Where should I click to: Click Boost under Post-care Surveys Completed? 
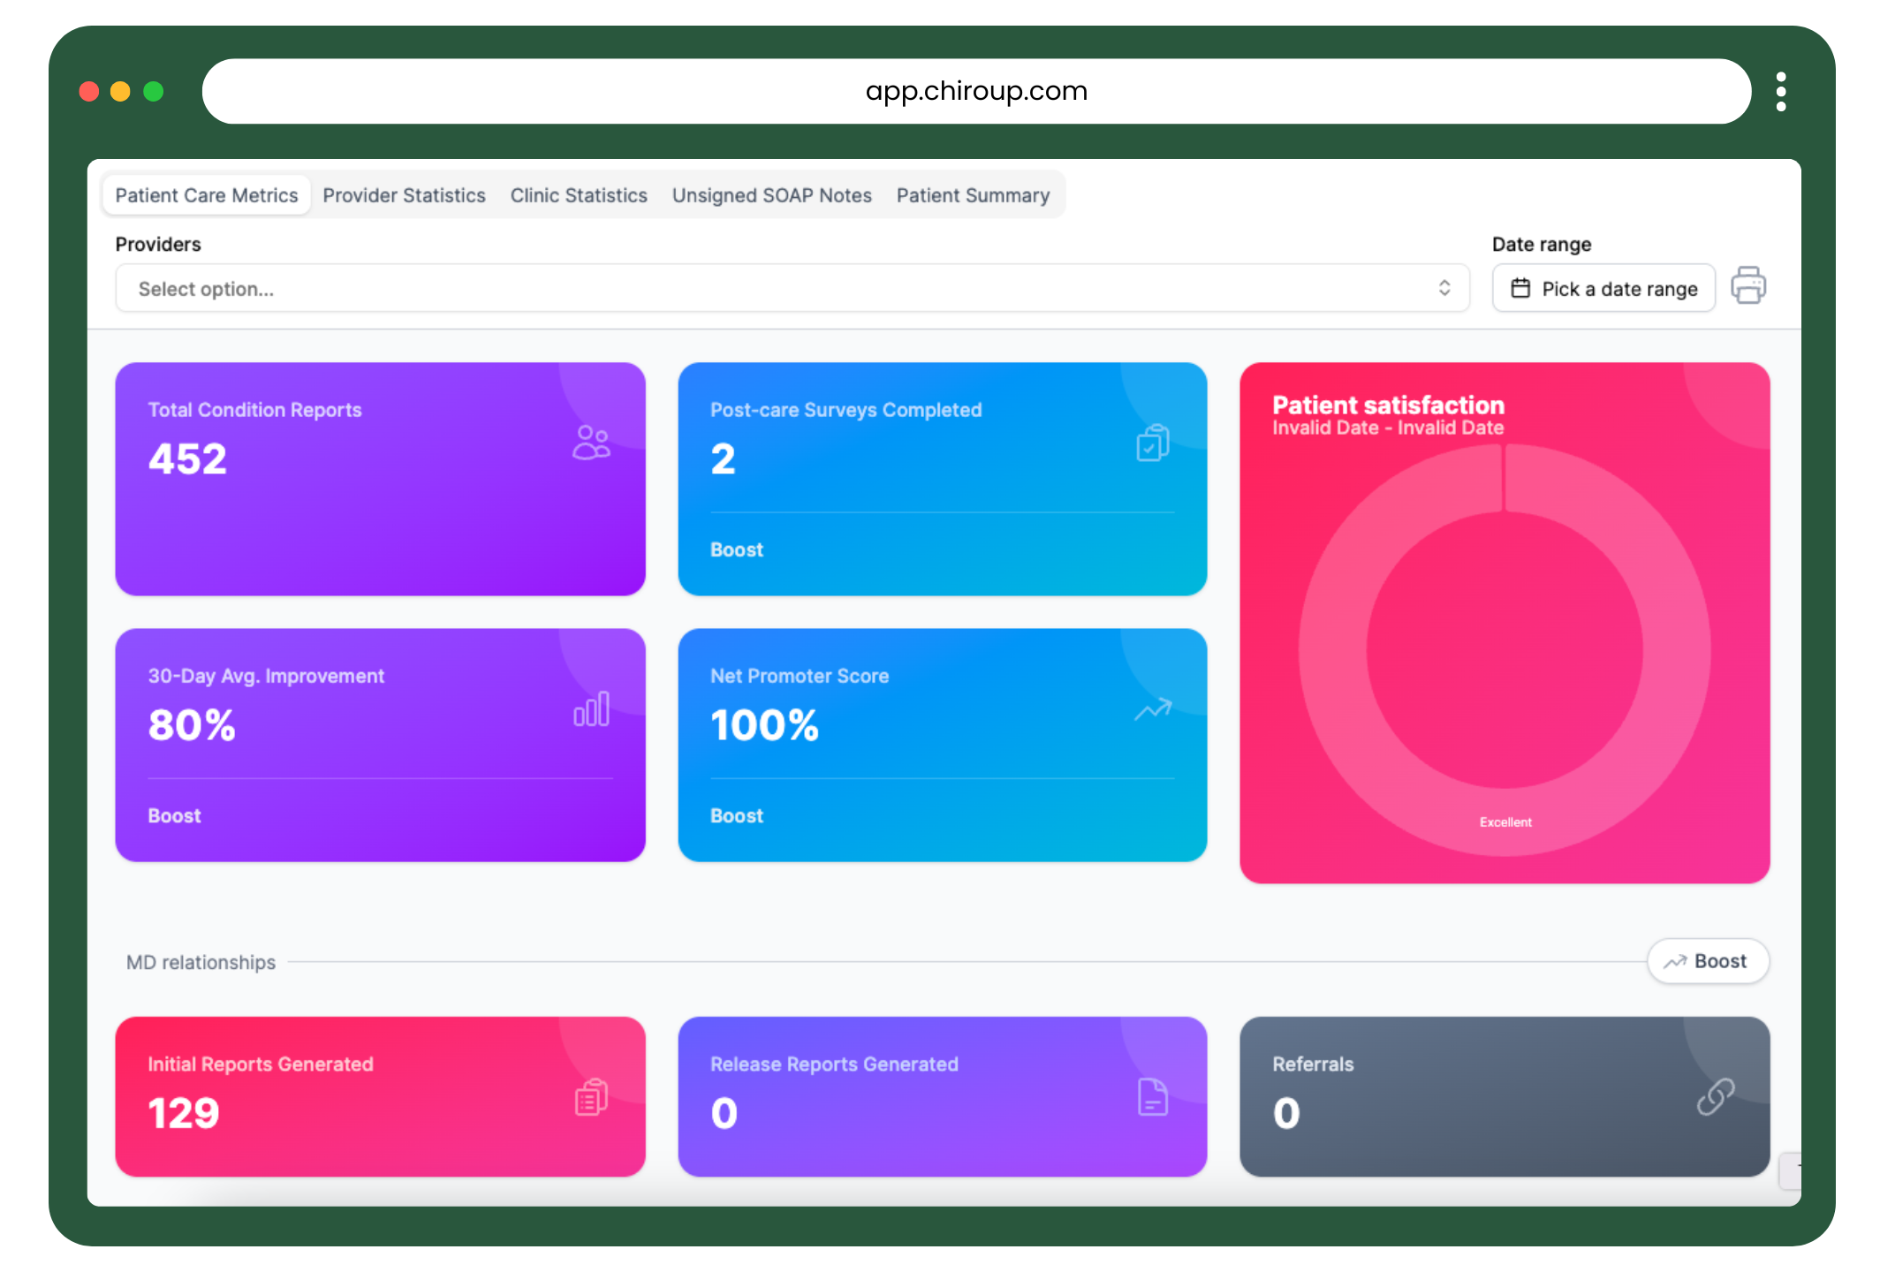(x=737, y=549)
